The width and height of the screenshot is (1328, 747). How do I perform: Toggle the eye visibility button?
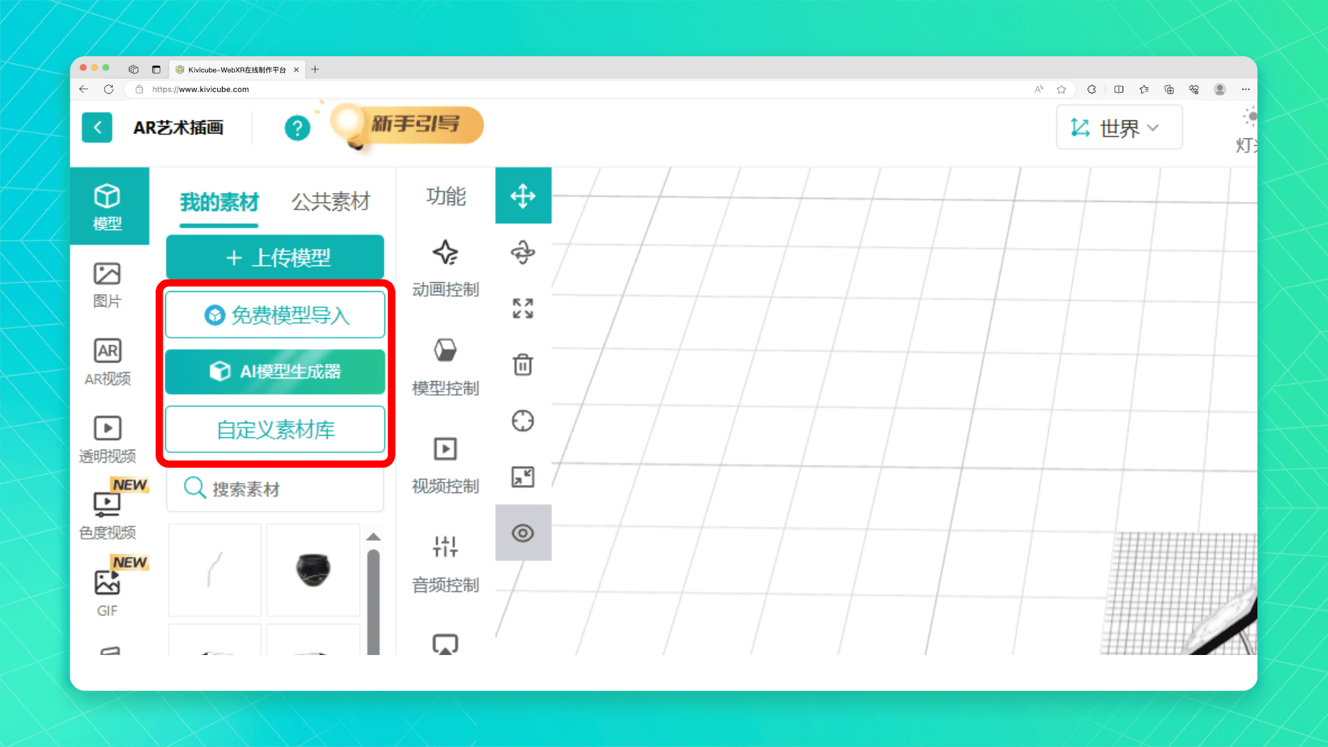[x=523, y=533]
